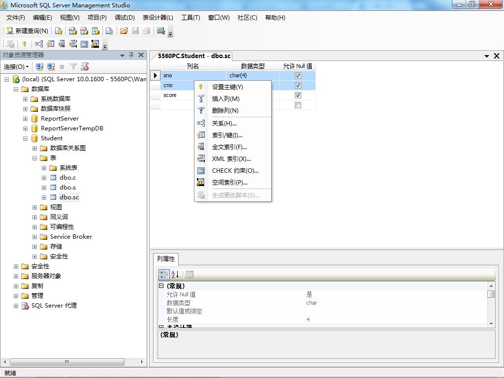The height and width of the screenshot is (378, 504).
Task: Click the Disconnect server icon in Object Explorer
Action: click(x=51, y=66)
